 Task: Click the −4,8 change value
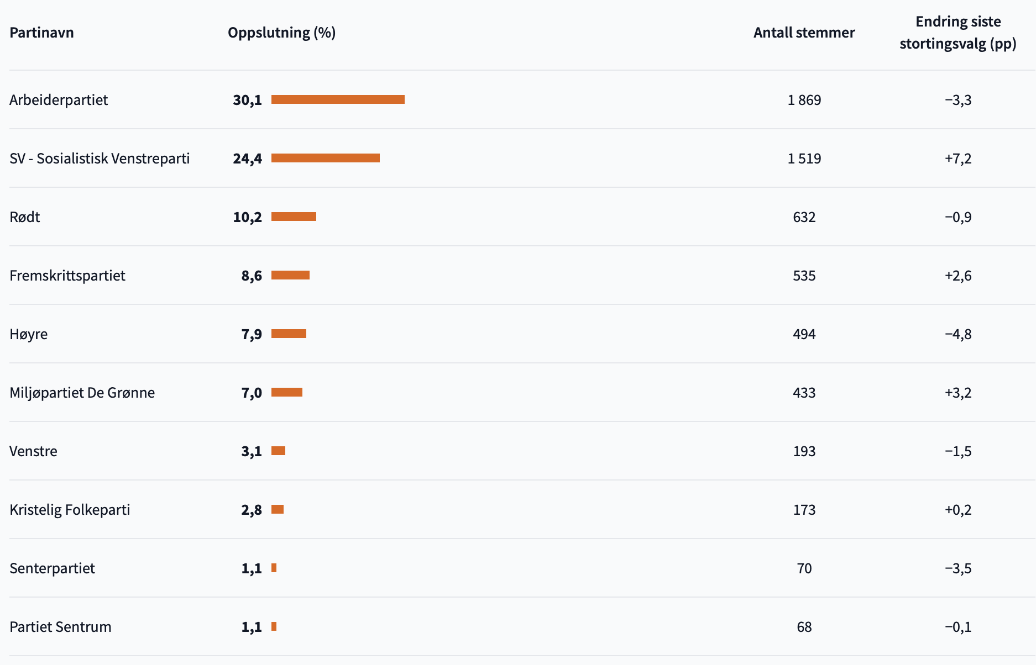pyautogui.click(x=958, y=334)
